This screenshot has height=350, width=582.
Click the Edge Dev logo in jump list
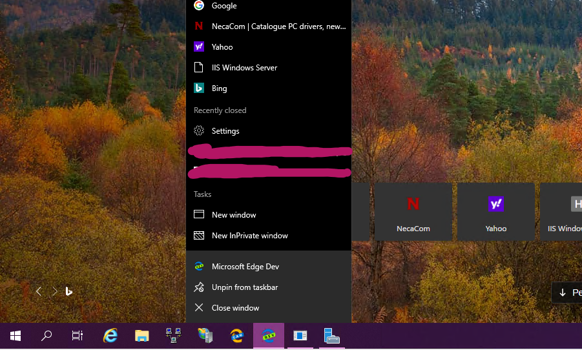coord(199,266)
